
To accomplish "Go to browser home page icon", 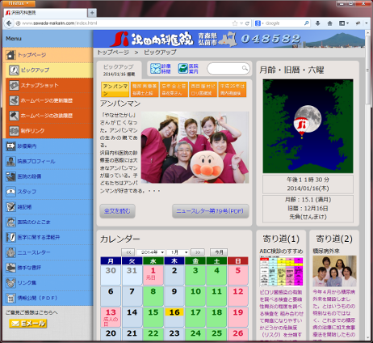I will point(329,23).
